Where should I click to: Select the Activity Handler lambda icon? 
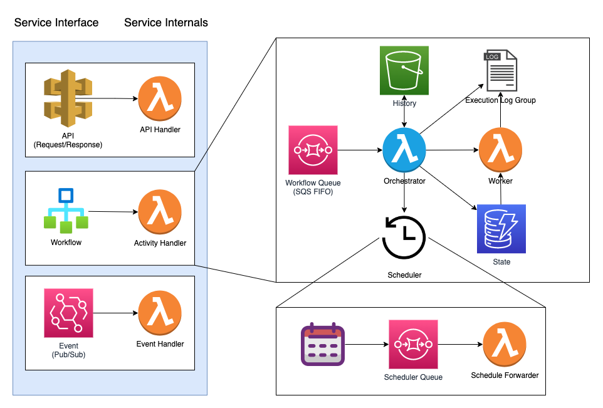tap(160, 212)
